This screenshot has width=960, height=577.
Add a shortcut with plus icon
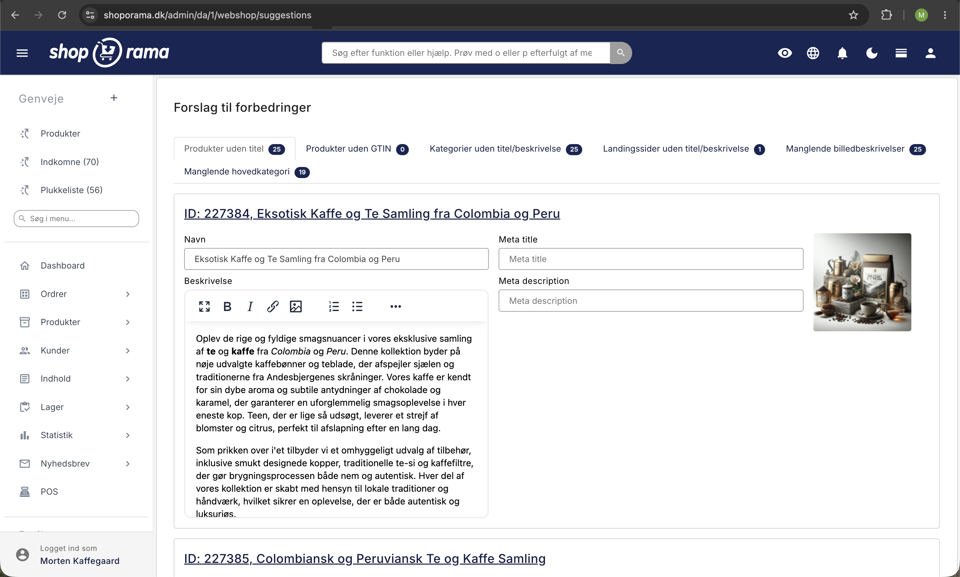point(114,98)
